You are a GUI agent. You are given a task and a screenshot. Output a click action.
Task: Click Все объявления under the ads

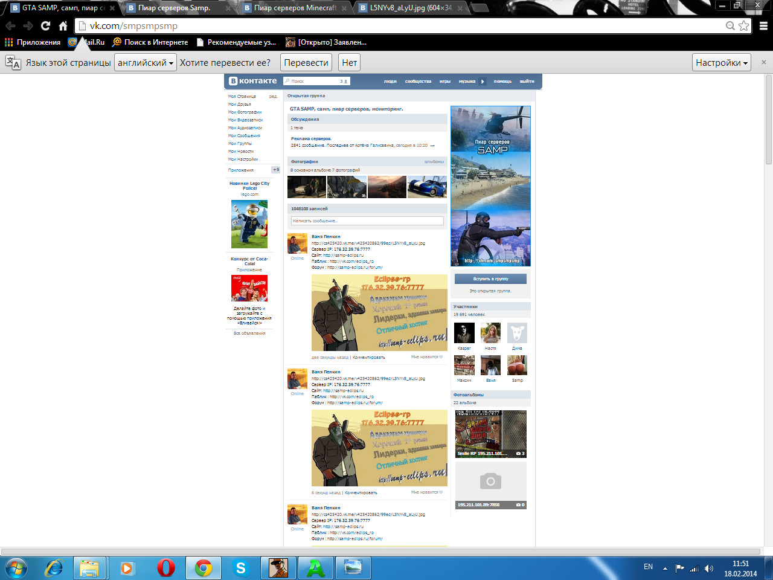249,333
